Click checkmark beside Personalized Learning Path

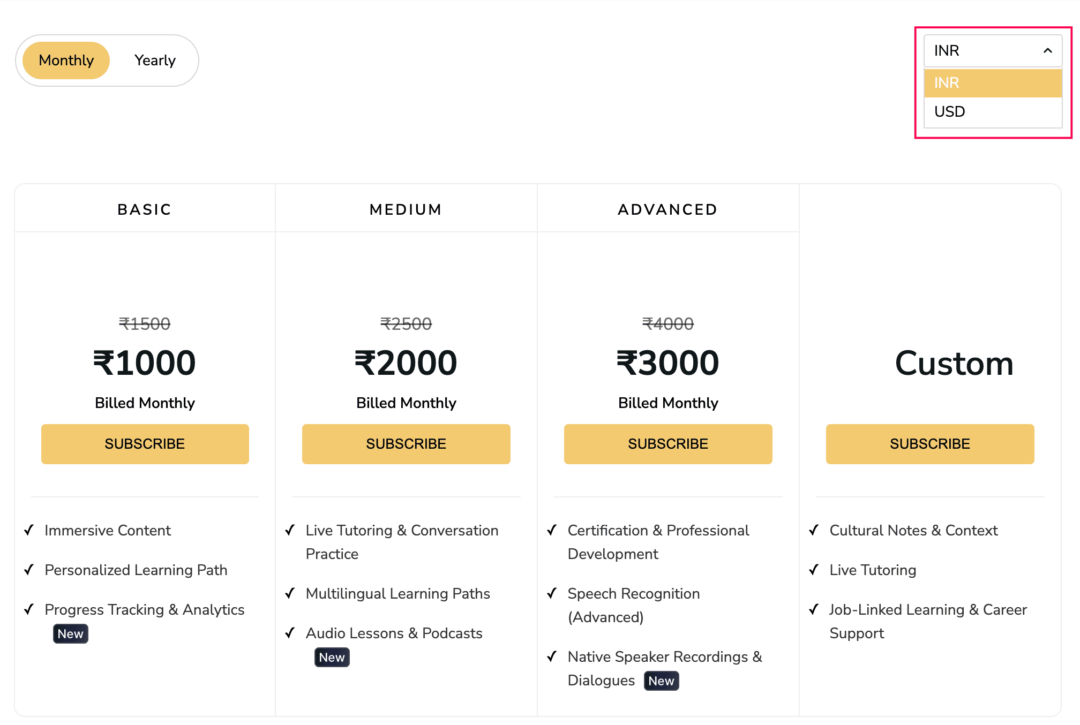[x=29, y=570]
